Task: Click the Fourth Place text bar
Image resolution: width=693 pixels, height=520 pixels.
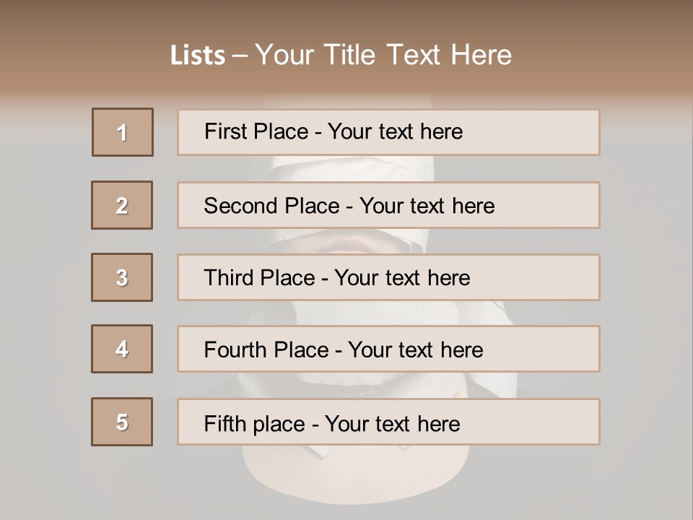Action: (x=388, y=349)
